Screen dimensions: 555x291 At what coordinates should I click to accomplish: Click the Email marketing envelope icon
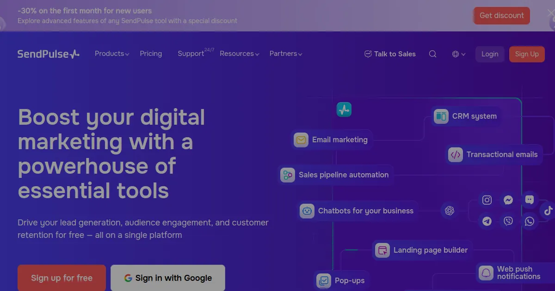click(x=301, y=139)
